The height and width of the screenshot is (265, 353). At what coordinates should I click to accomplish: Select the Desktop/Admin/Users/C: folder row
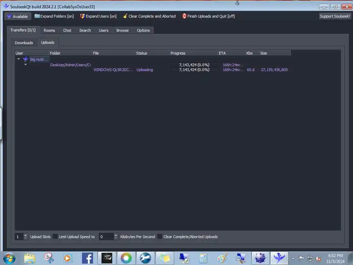coord(70,65)
